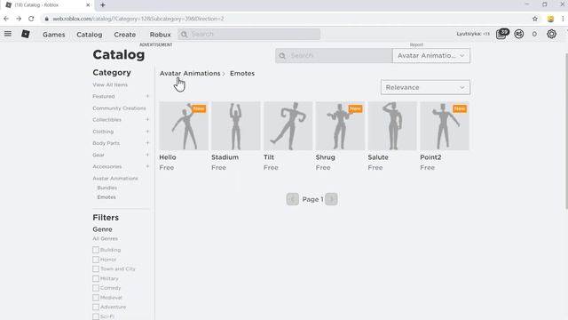568x320 pixels.
Task: Click the Roblox logo icon
Action: tap(26, 34)
